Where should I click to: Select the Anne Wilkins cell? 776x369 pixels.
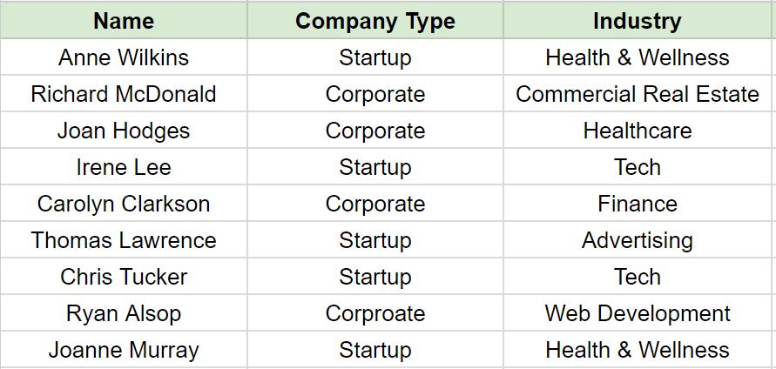click(124, 57)
